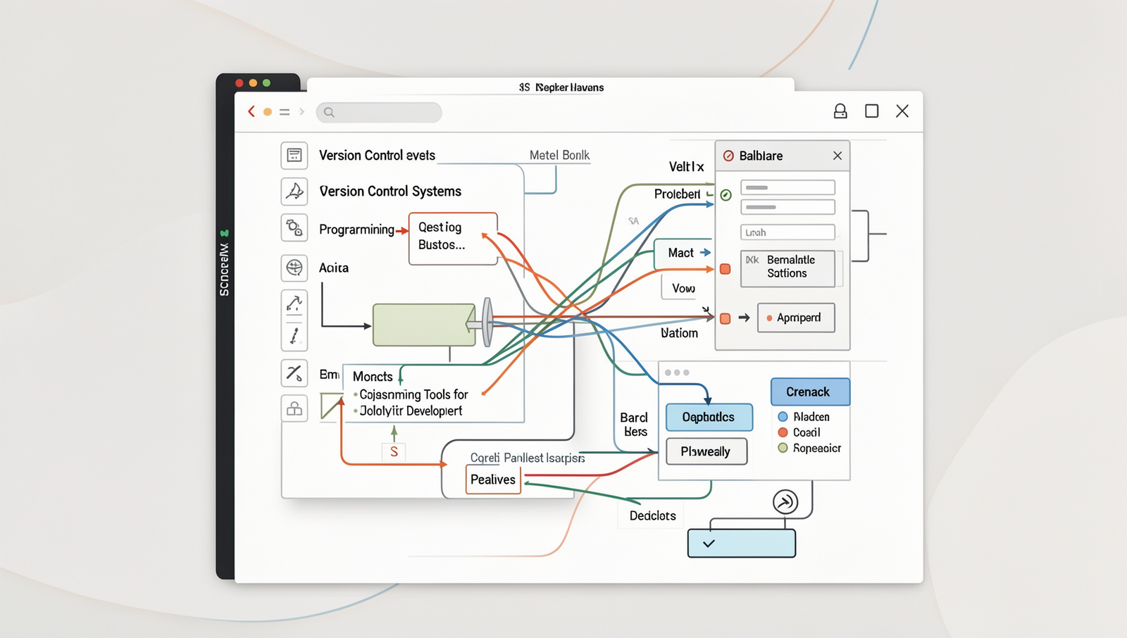The image size is (1127, 638).
Task: Toggle the green check circle beside Prolcberl
Action: point(726,195)
